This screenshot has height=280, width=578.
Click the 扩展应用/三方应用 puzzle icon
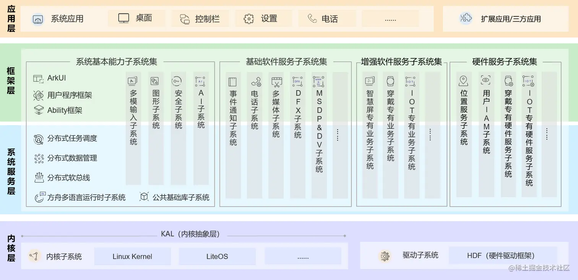466,18
